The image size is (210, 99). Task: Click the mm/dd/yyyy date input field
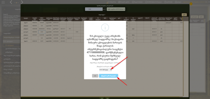click(x=106, y=70)
